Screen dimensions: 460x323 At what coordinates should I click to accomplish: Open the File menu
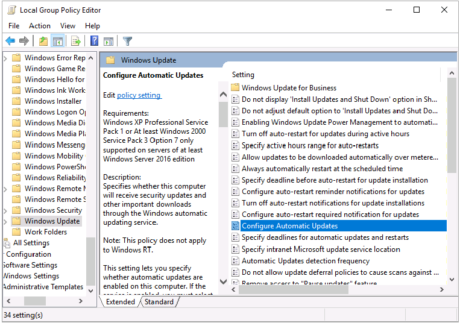(x=14, y=26)
